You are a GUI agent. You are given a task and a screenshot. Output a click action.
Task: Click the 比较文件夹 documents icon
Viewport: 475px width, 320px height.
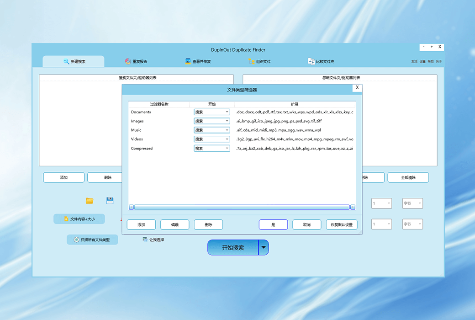[x=311, y=61]
